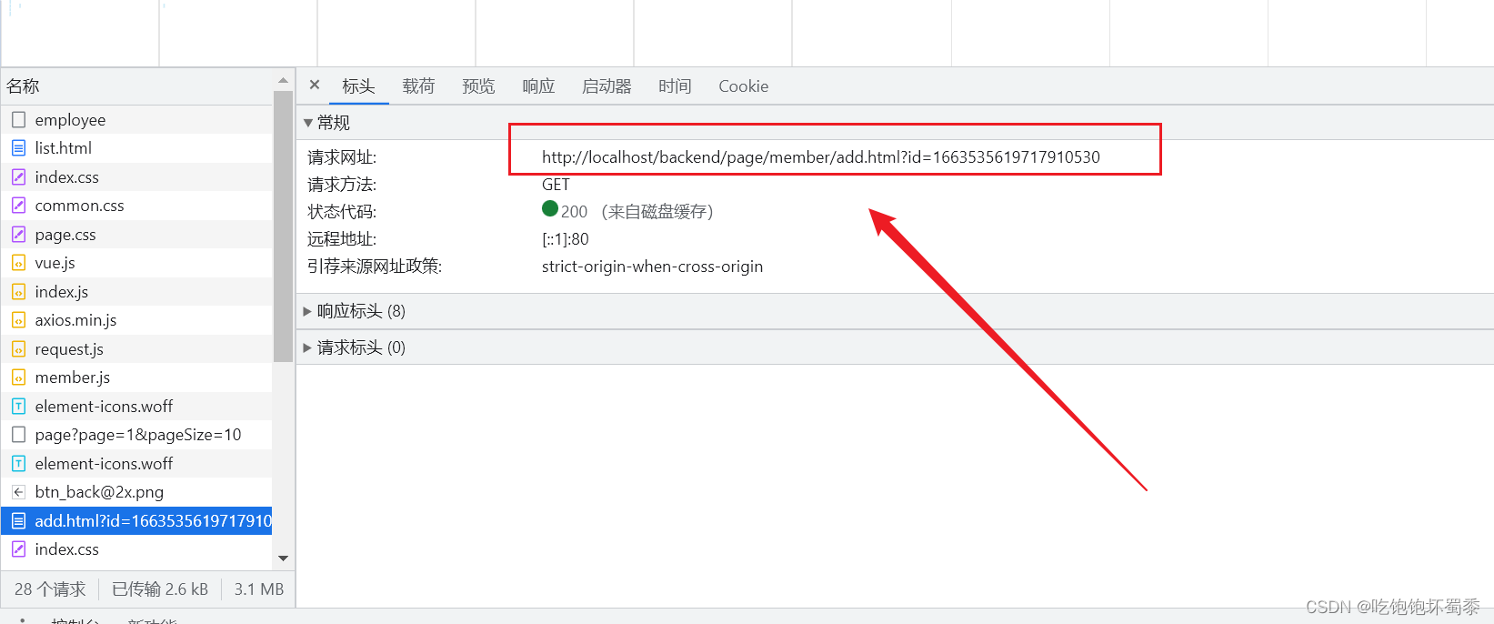Select the list.html request
The image size is (1494, 624).
[x=136, y=147]
